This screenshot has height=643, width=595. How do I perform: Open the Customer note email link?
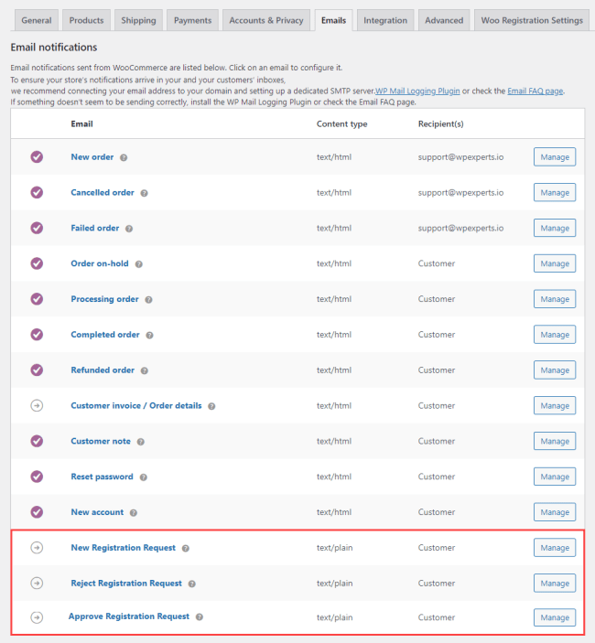pyautogui.click(x=101, y=442)
